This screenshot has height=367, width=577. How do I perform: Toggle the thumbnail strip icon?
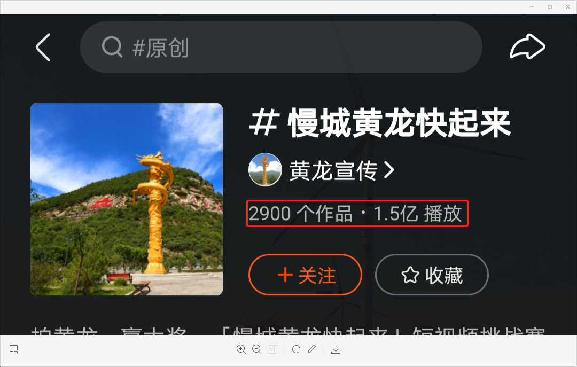[13, 349]
